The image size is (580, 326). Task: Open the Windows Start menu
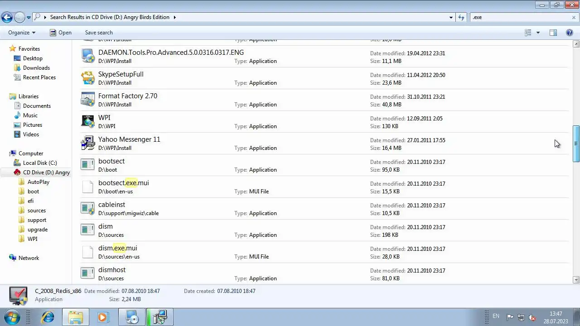click(x=11, y=317)
